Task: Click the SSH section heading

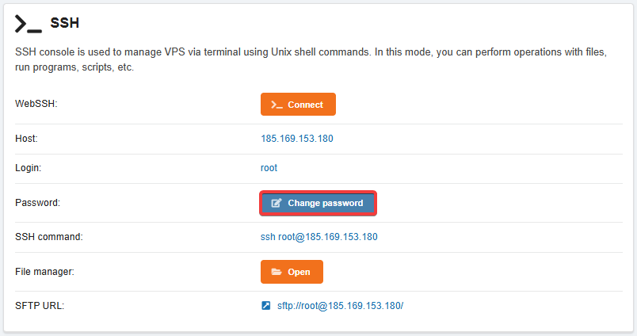Action: [64, 24]
